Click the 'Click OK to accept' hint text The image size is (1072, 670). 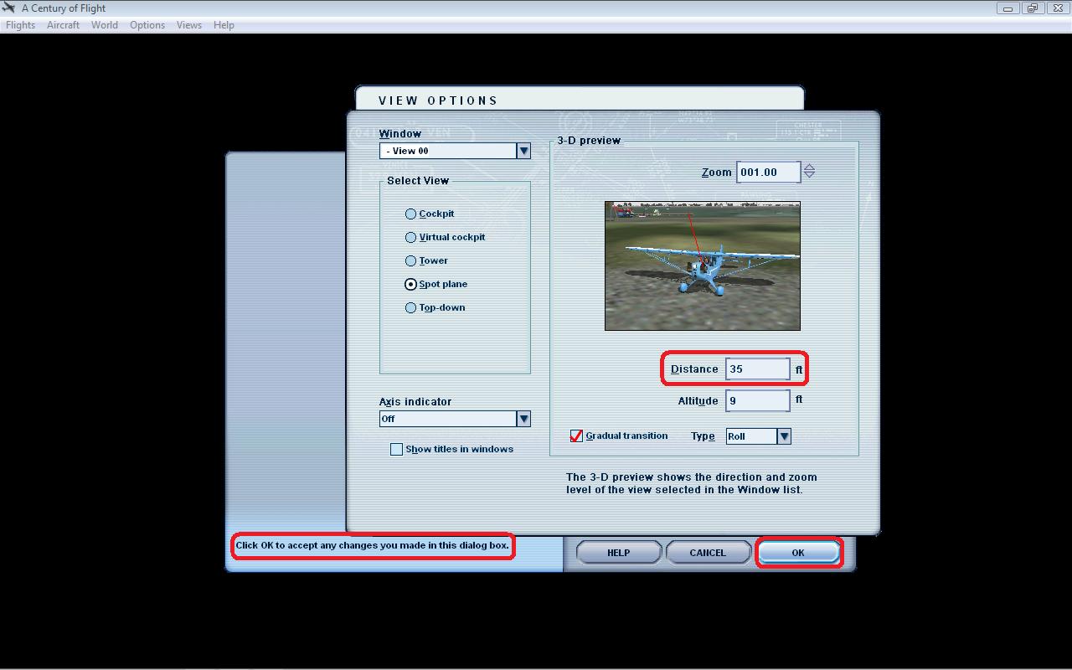372,545
